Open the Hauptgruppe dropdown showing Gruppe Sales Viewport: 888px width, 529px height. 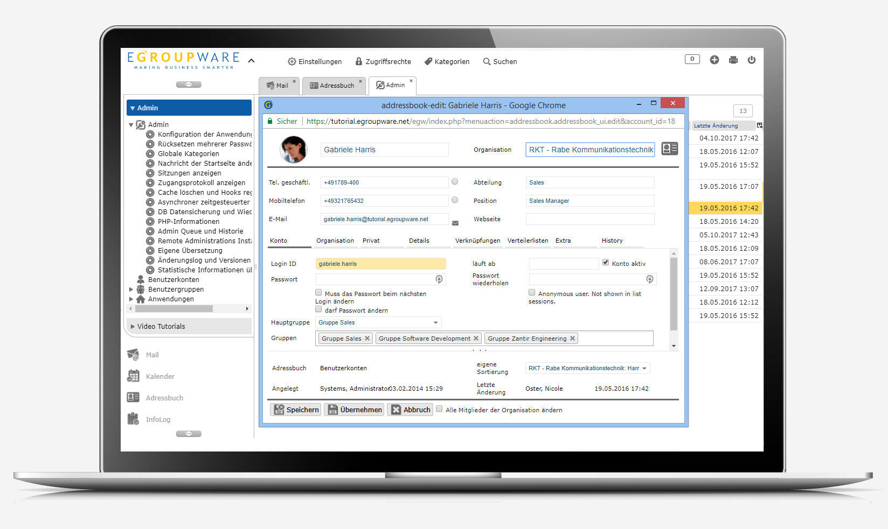pyautogui.click(x=435, y=322)
